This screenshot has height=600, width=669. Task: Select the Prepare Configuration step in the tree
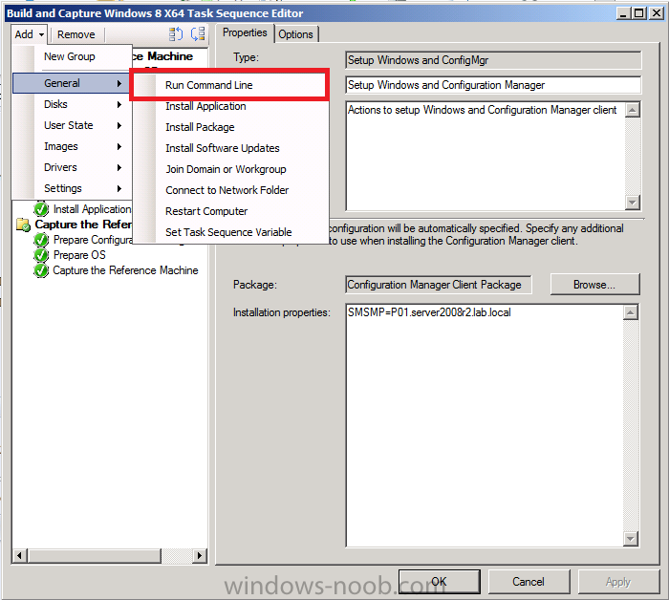coord(93,240)
